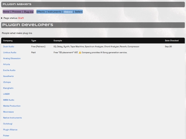The image size is (186, 139).
Task: Click the Type column header
Action: [x=34, y=40]
